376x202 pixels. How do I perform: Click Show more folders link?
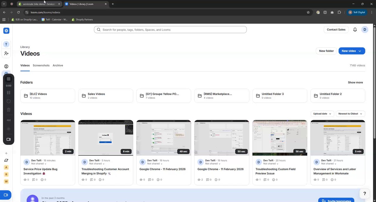355,83
